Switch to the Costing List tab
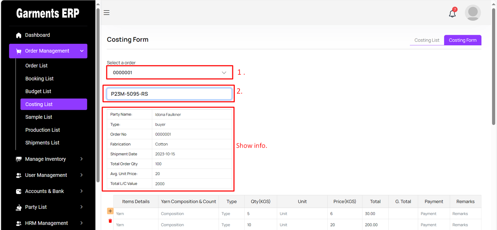The height and width of the screenshot is (230, 497). pyautogui.click(x=426, y=40)
